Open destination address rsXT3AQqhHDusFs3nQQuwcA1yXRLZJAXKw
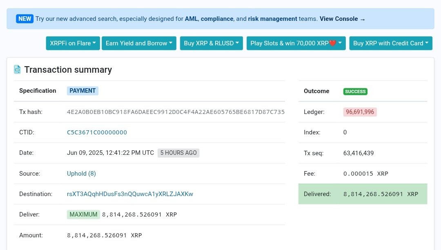The width and height of the screenshot is (441, 250). 130,194
